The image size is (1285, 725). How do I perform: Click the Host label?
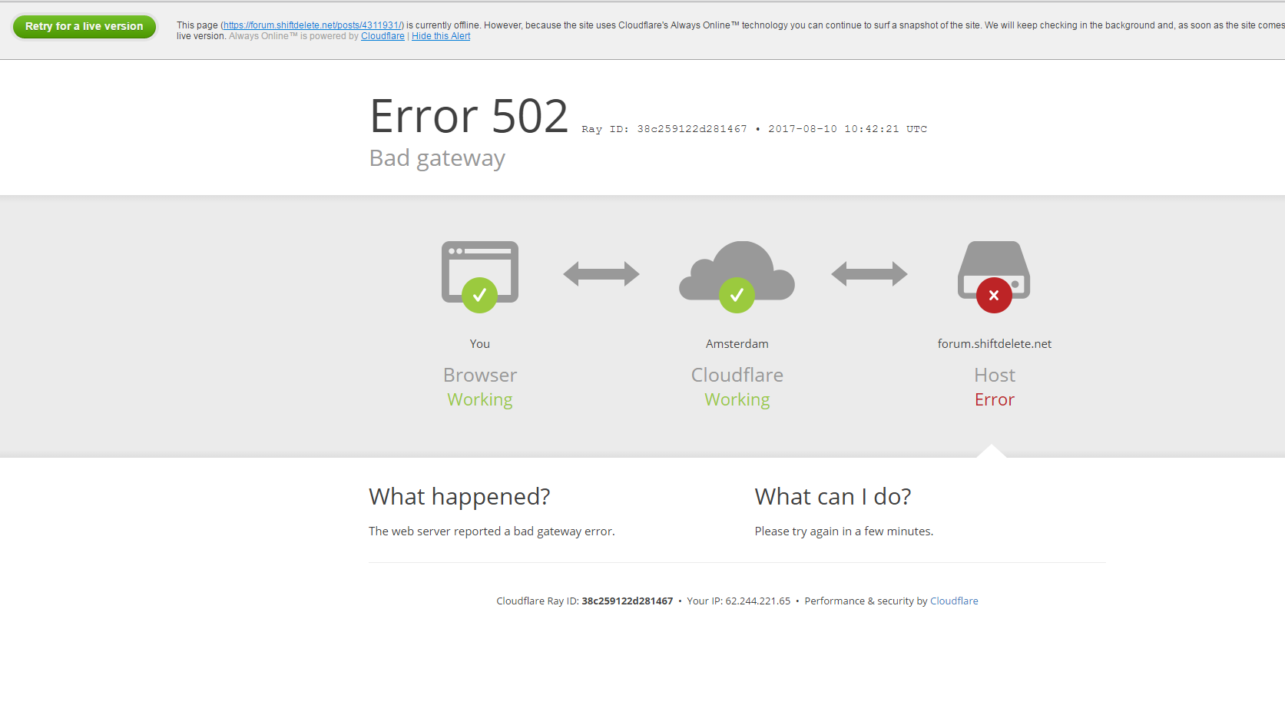click(x=995, y=375)
